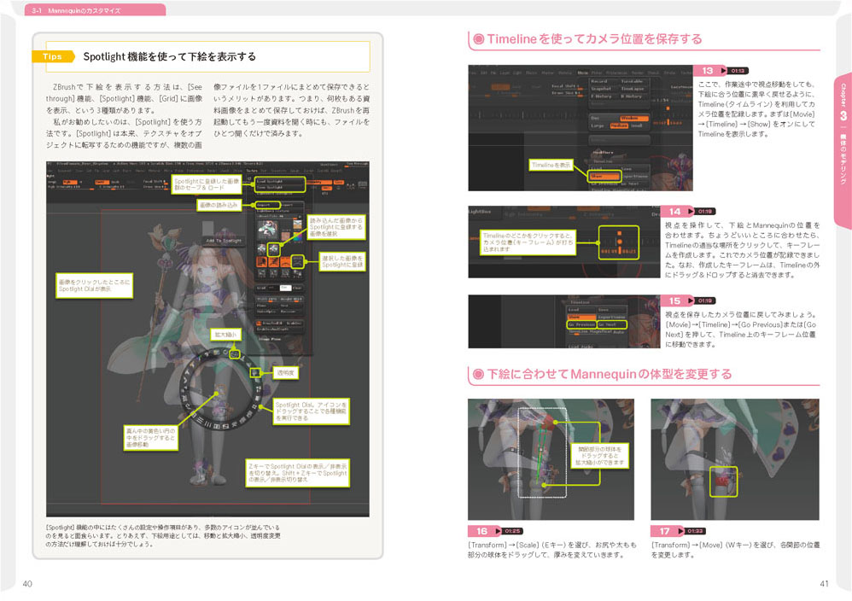
Task: Click the Opacity icon on Spotlight Dial
Action: point(254,372)
